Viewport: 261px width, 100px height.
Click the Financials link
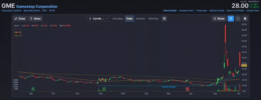tap(202, 10)
